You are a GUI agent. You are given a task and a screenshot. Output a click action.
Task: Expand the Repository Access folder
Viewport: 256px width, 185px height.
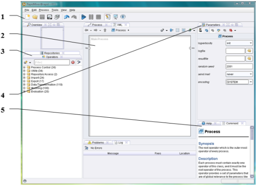coord(24,74)
